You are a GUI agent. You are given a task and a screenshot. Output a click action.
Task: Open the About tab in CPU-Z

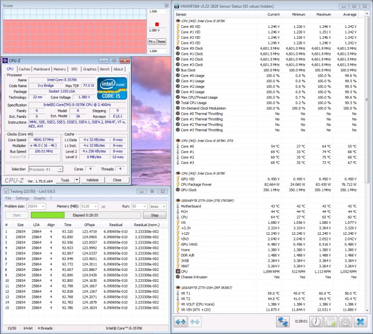point(118,69)
